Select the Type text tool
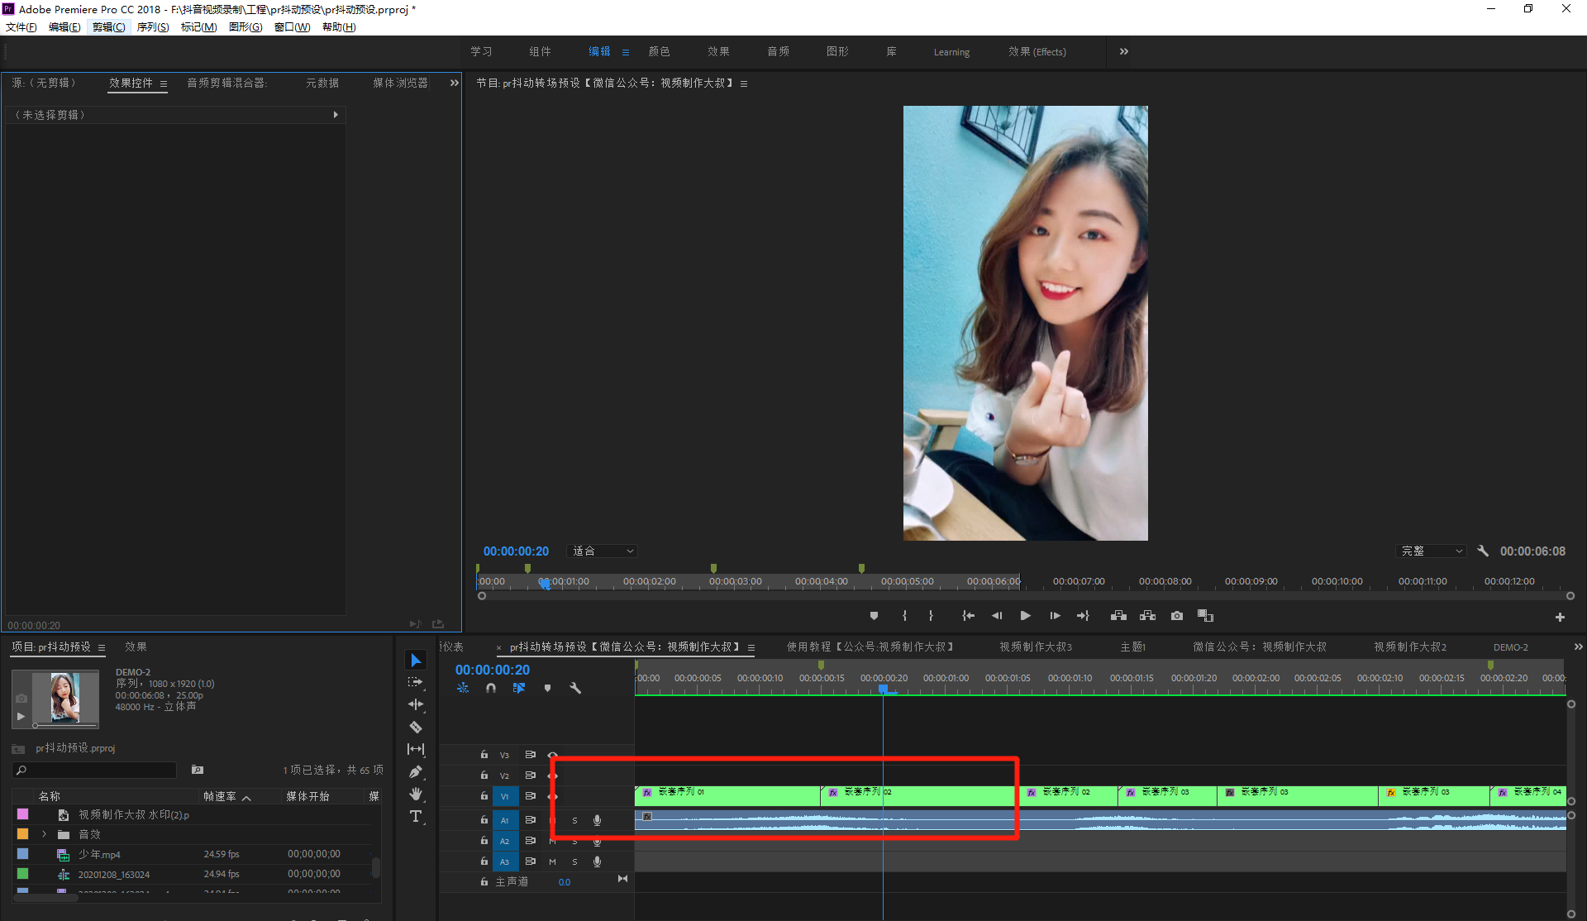Image resolution: width=1587 pixels, height=921 pixels. click(416, 817)
